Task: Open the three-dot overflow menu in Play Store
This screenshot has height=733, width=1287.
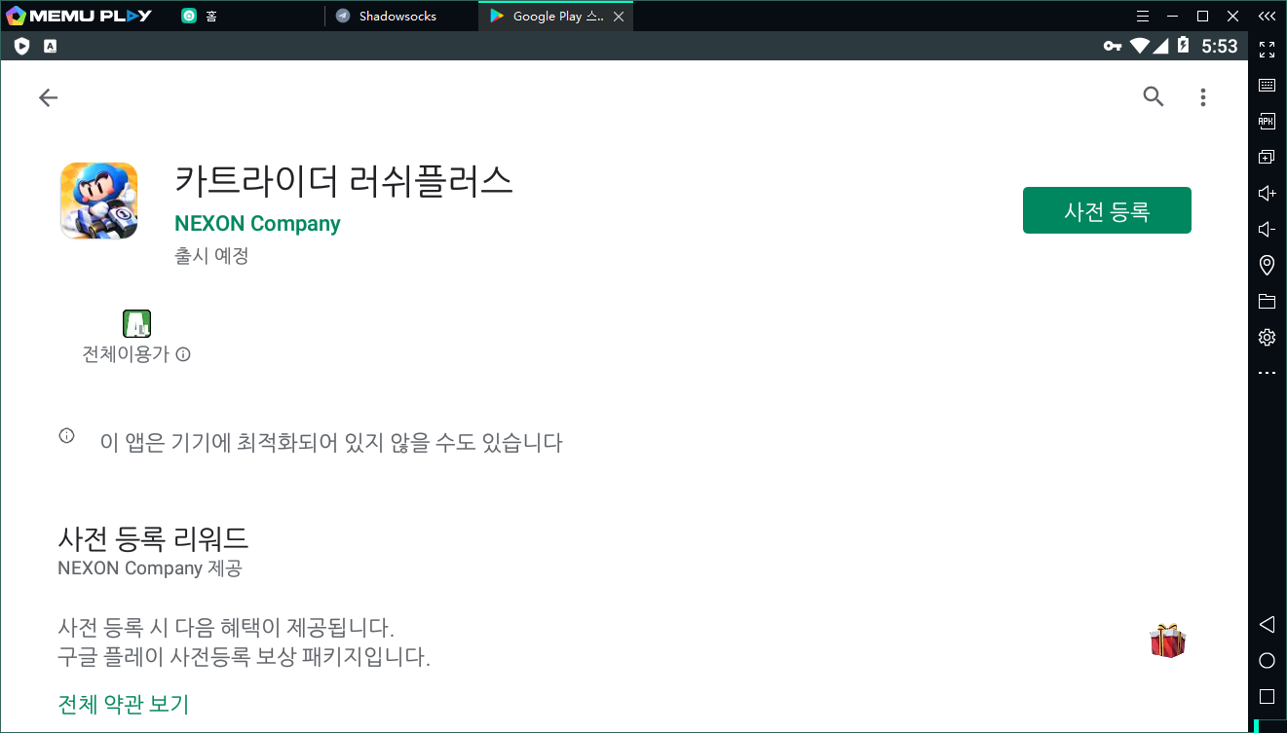Action: coord(1203,97)
